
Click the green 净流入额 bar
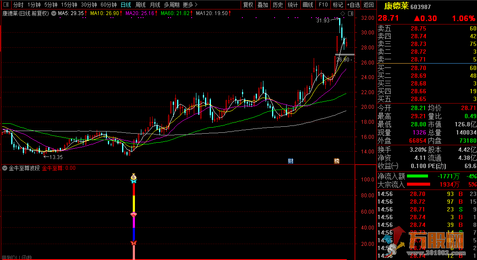417,176
